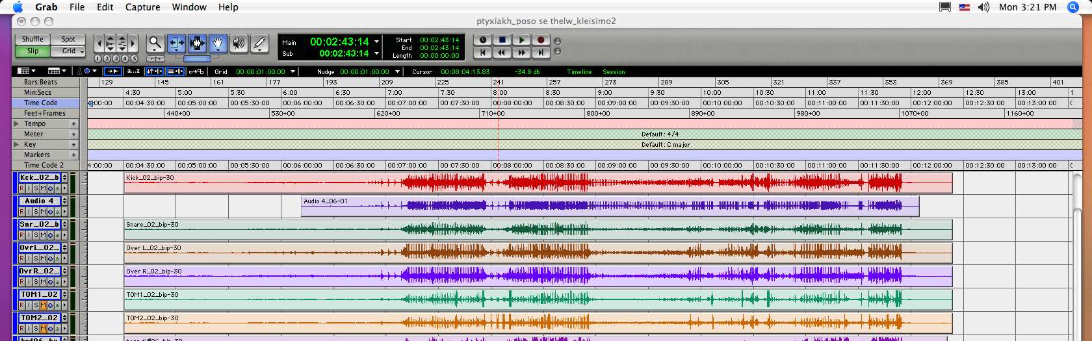This screenshot has height=341, width=1092.
Task: Switch to Slip edit mode
Action: click(x=32, y=51)
